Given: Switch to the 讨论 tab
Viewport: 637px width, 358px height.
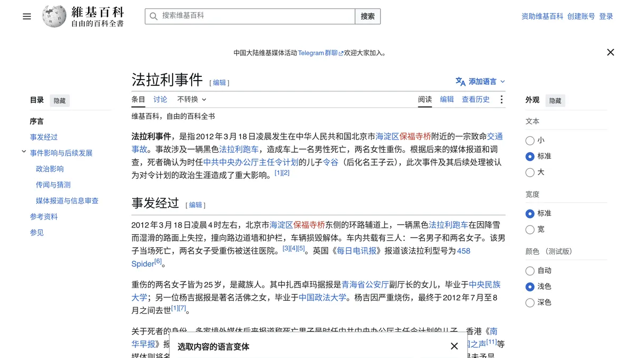Looking at the screenshot, I should [x=160, y=99].
